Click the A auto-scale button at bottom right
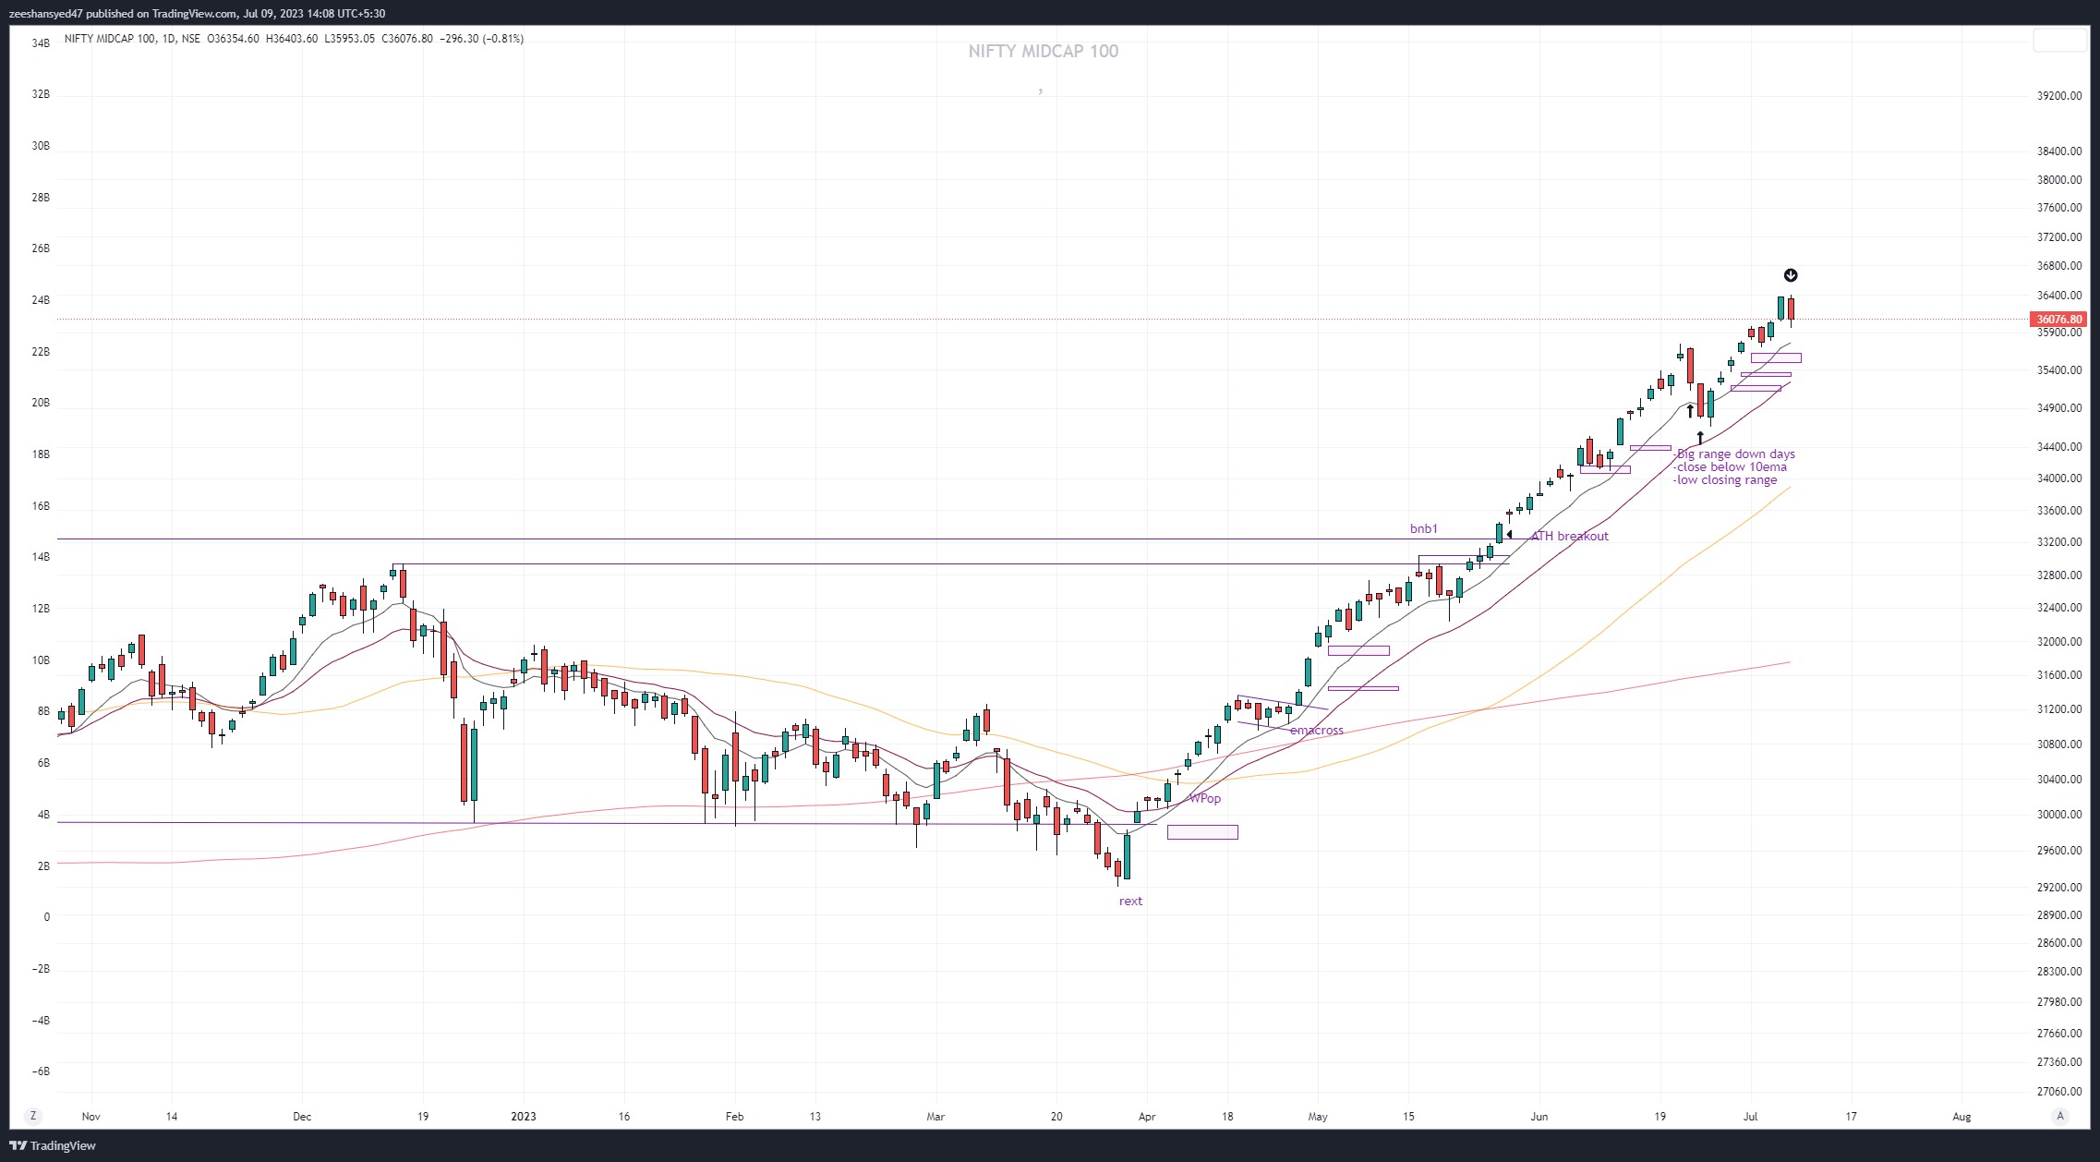The image size is (2100, 1162). (x=2060, y=1116)
